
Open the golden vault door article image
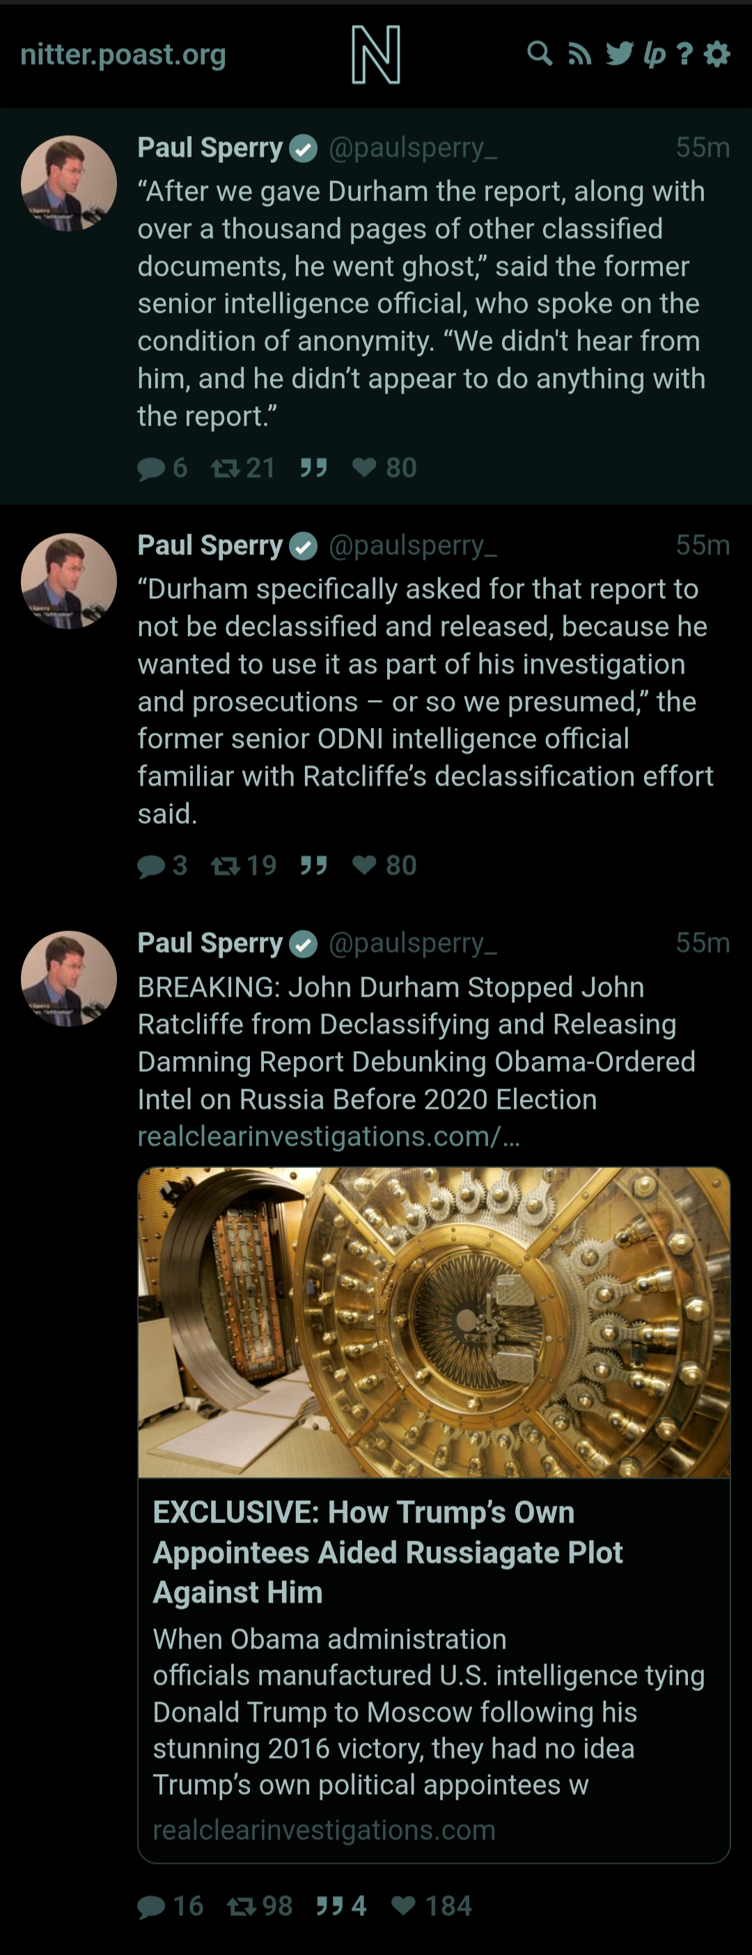433,1322
